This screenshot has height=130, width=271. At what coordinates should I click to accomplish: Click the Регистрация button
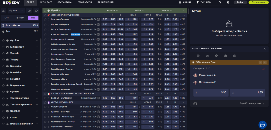(259, 2)
